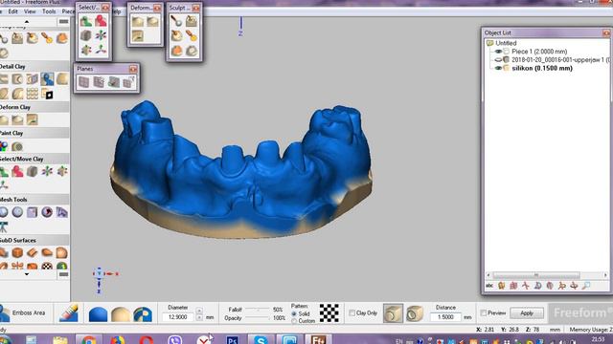Image resolution: width=613 pixels, height=344 pixels.
Task: Open the Edit menu
Action: [x=12, y=11]
